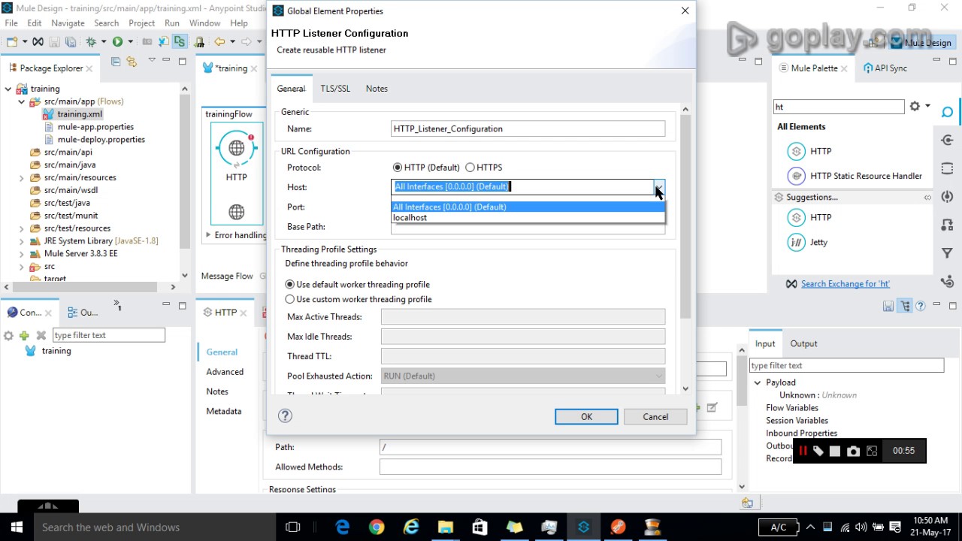The height and width of the screenshot is (541, 962).
Task: Click the Cancel button
Action: coord(655,417)
